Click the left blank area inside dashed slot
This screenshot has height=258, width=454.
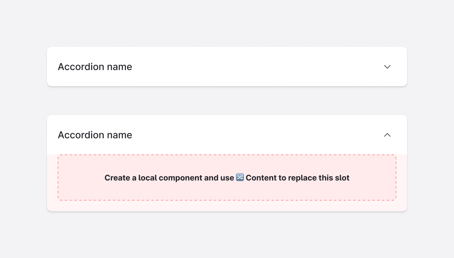coord(80,178)
